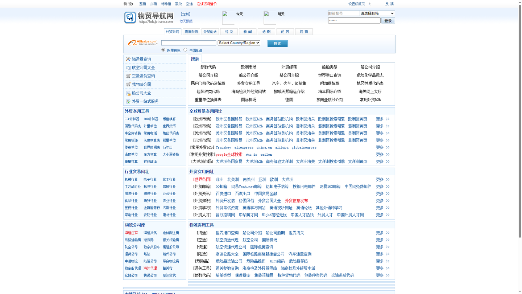The image size is (522, 294).
Task: Open the 外贸信息发布 red link
Action: (x=297, y=201)
